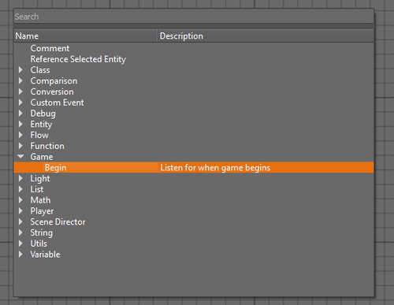
Task: Click 'Listen for when game begins' description
Action: click(215, 168)
